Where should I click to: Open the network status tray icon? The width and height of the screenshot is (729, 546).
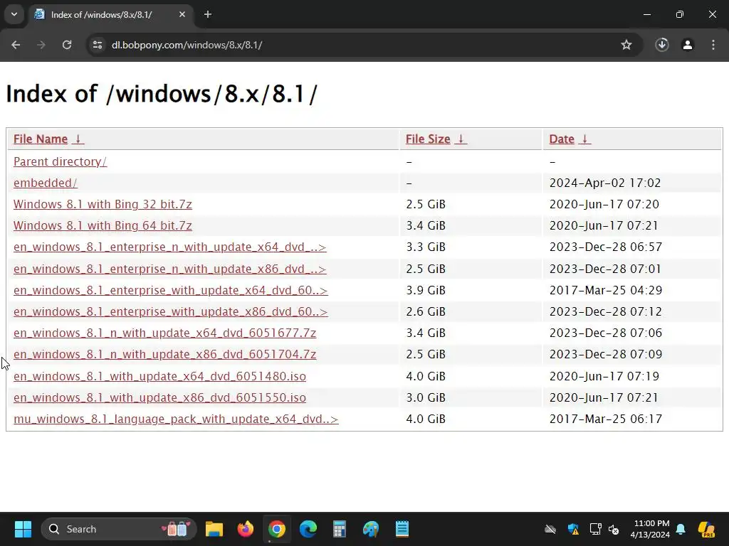pos(595,529)
